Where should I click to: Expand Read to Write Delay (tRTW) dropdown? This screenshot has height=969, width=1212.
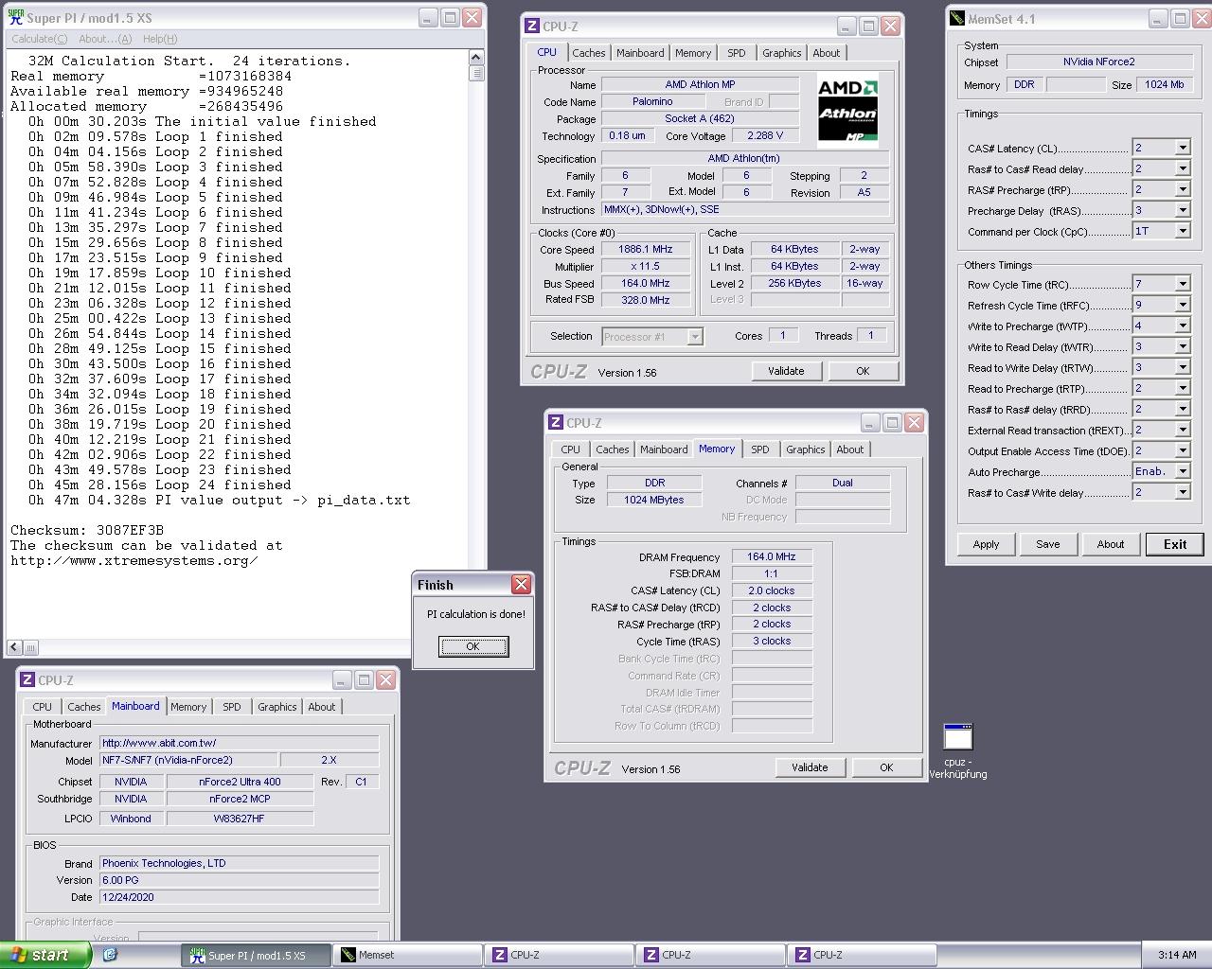[1183, 367]
